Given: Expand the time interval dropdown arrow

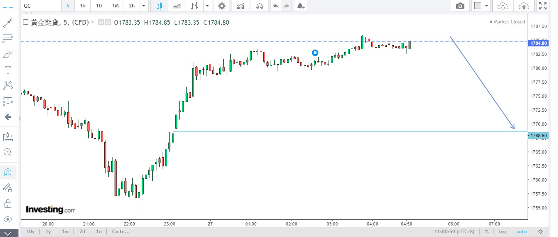Looking at the screenshot, I should tap(143, 6).
